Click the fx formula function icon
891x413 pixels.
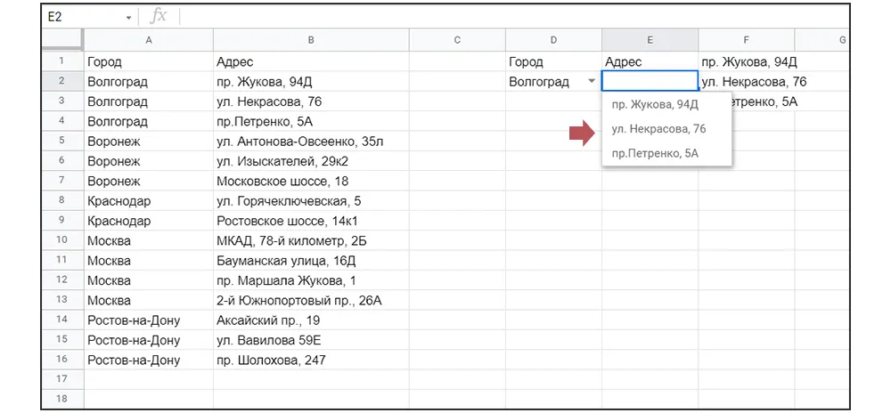(x=159, y=16)
